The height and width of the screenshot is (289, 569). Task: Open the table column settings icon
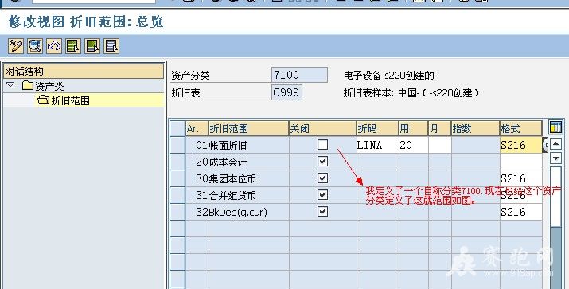pos(555,127)
